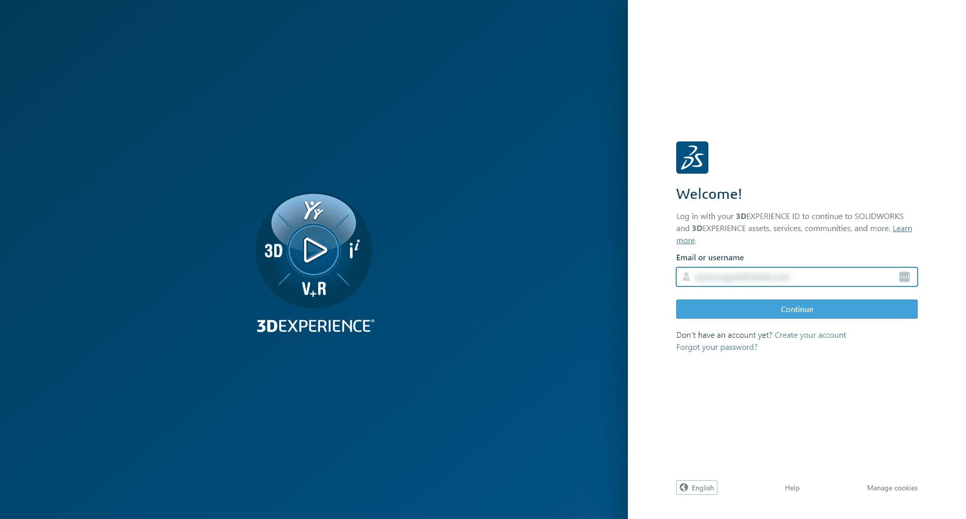Click the Welcome! heading text
Image resolution: width=966 pixels, height=519 pixels.
[709, 194]
